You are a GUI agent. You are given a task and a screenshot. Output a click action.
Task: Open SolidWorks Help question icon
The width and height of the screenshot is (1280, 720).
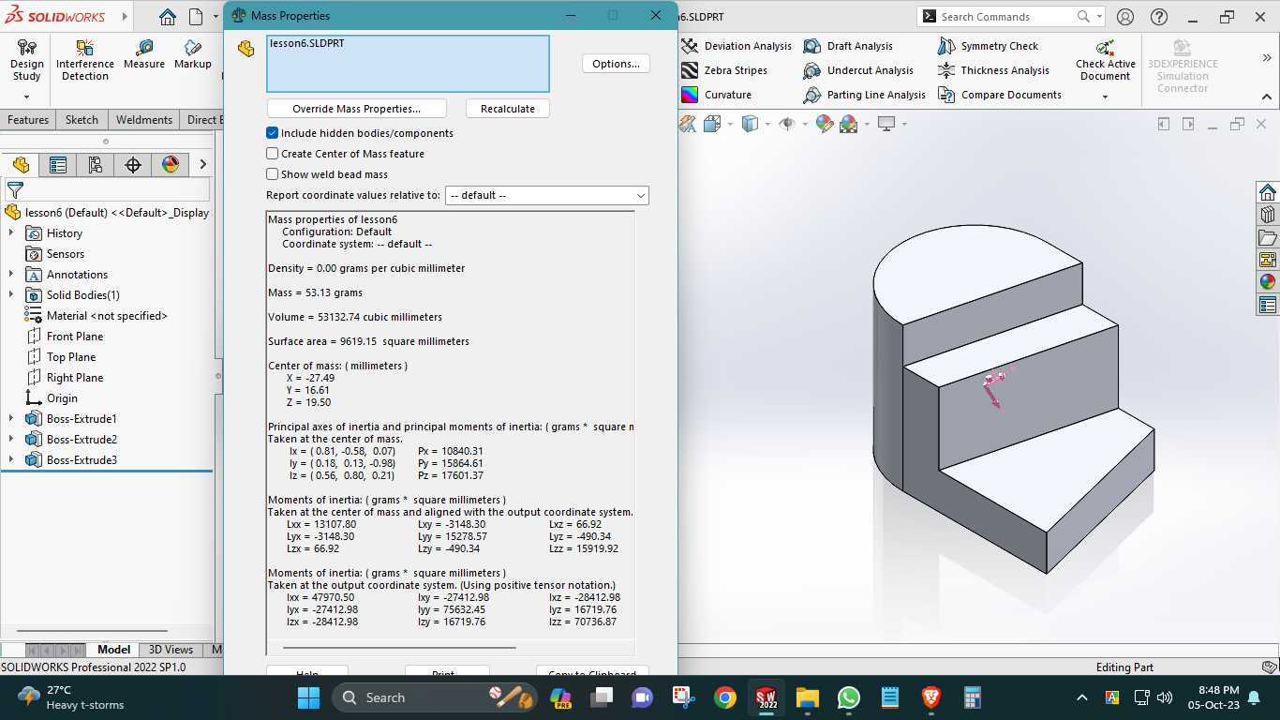click(1159, 17)
